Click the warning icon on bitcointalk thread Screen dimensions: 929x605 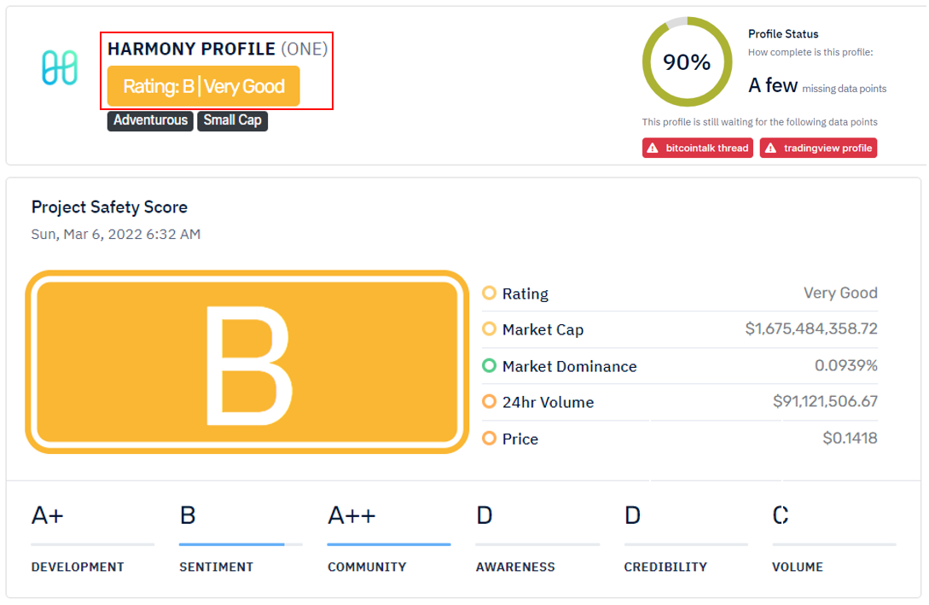653,148
